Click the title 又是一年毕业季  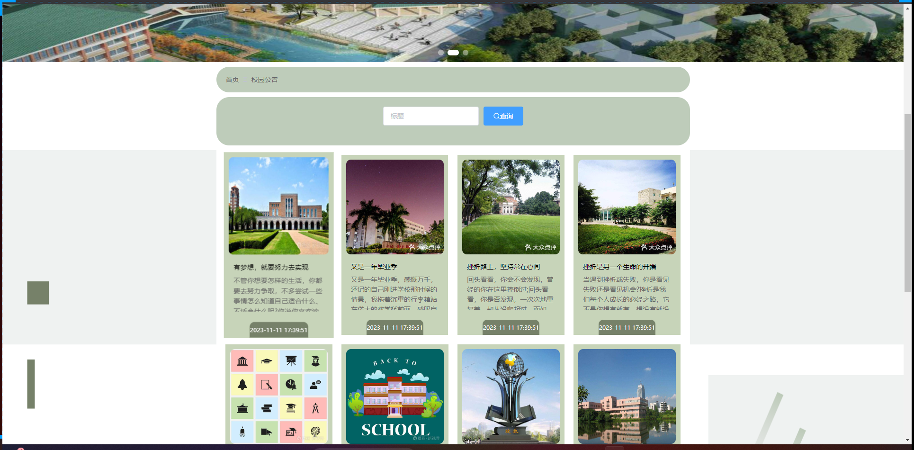coord(374,267)
